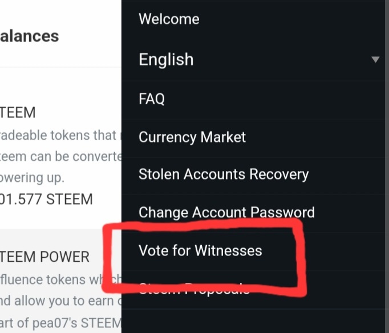
Task: Select Stolen Accounts Recovery
Action: click(x=223, y=174)
